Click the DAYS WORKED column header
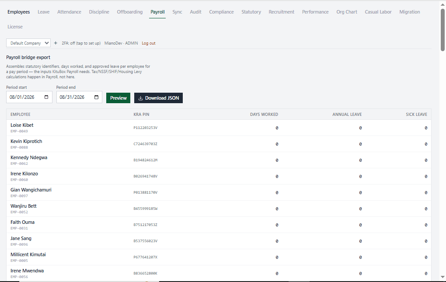446x282 pixels. point(264,114)
